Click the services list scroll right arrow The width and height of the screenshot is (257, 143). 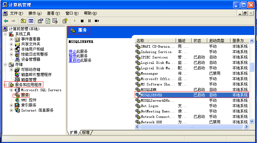click(246, 127)
